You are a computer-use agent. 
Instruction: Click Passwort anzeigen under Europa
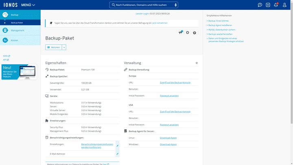click(x=169, y=95)
